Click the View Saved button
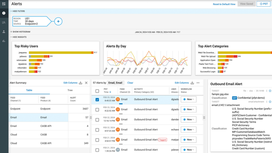 coord(247,4)
